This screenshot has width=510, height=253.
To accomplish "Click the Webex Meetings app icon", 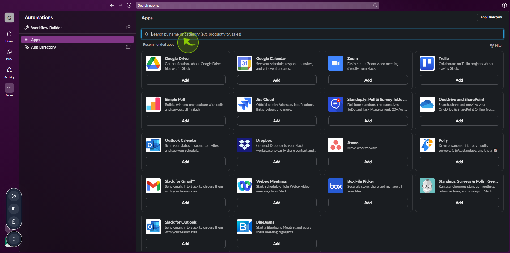I will point(245,186).
